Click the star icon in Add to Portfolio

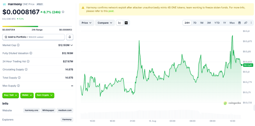(x=6, y=37)
